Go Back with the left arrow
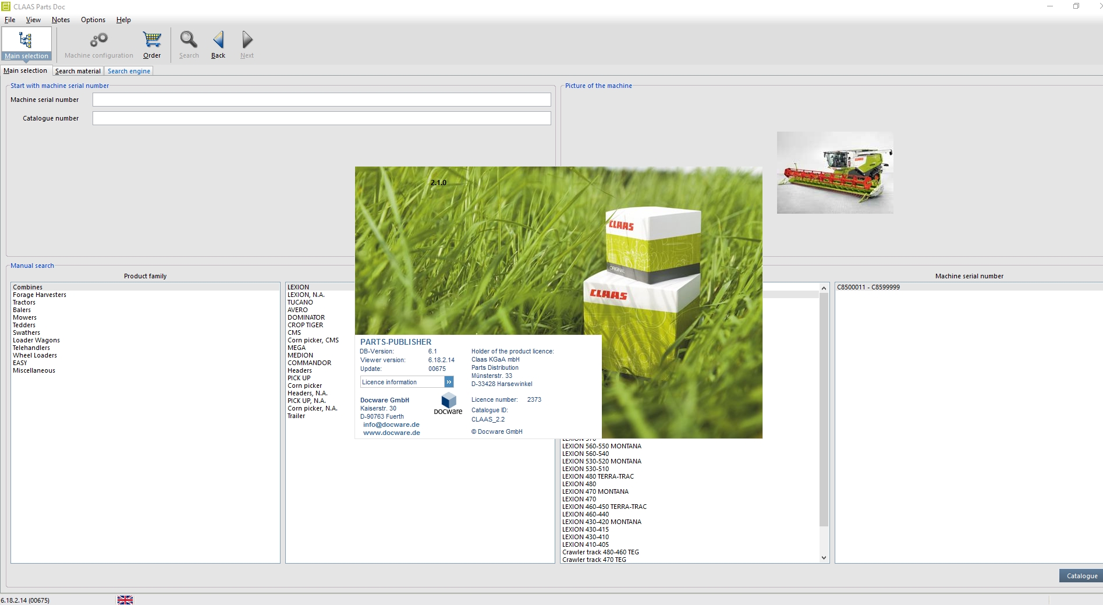 point(218,44)
